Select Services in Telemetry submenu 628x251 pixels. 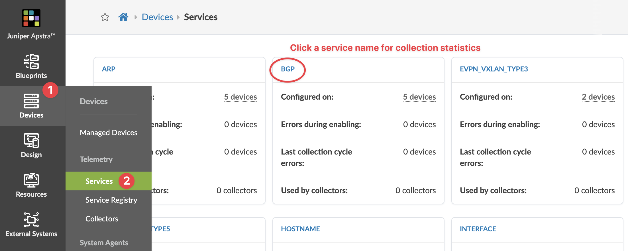(x=99, y=181)
